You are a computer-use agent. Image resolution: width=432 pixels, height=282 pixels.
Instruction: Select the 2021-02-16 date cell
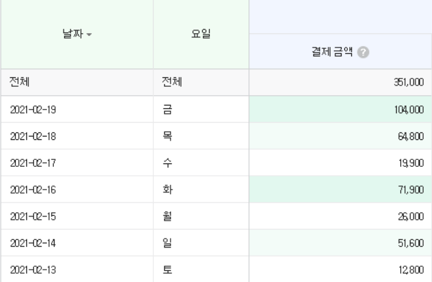click(77, 190)
